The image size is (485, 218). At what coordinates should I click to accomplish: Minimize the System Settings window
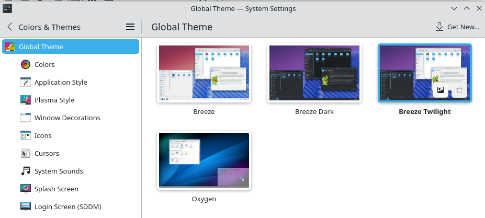pos(454,8)
